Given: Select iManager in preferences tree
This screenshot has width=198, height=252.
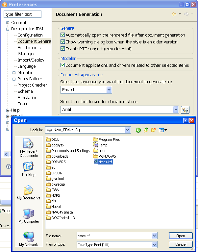Looking at the screenshot, I should tap(26, 54).
